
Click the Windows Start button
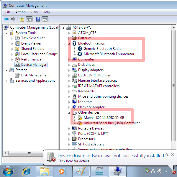click(x=8, y=171)
